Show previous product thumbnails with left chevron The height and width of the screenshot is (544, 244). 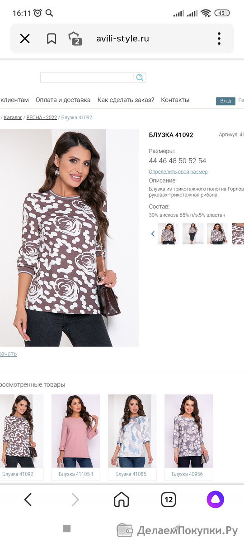point(153,234)
